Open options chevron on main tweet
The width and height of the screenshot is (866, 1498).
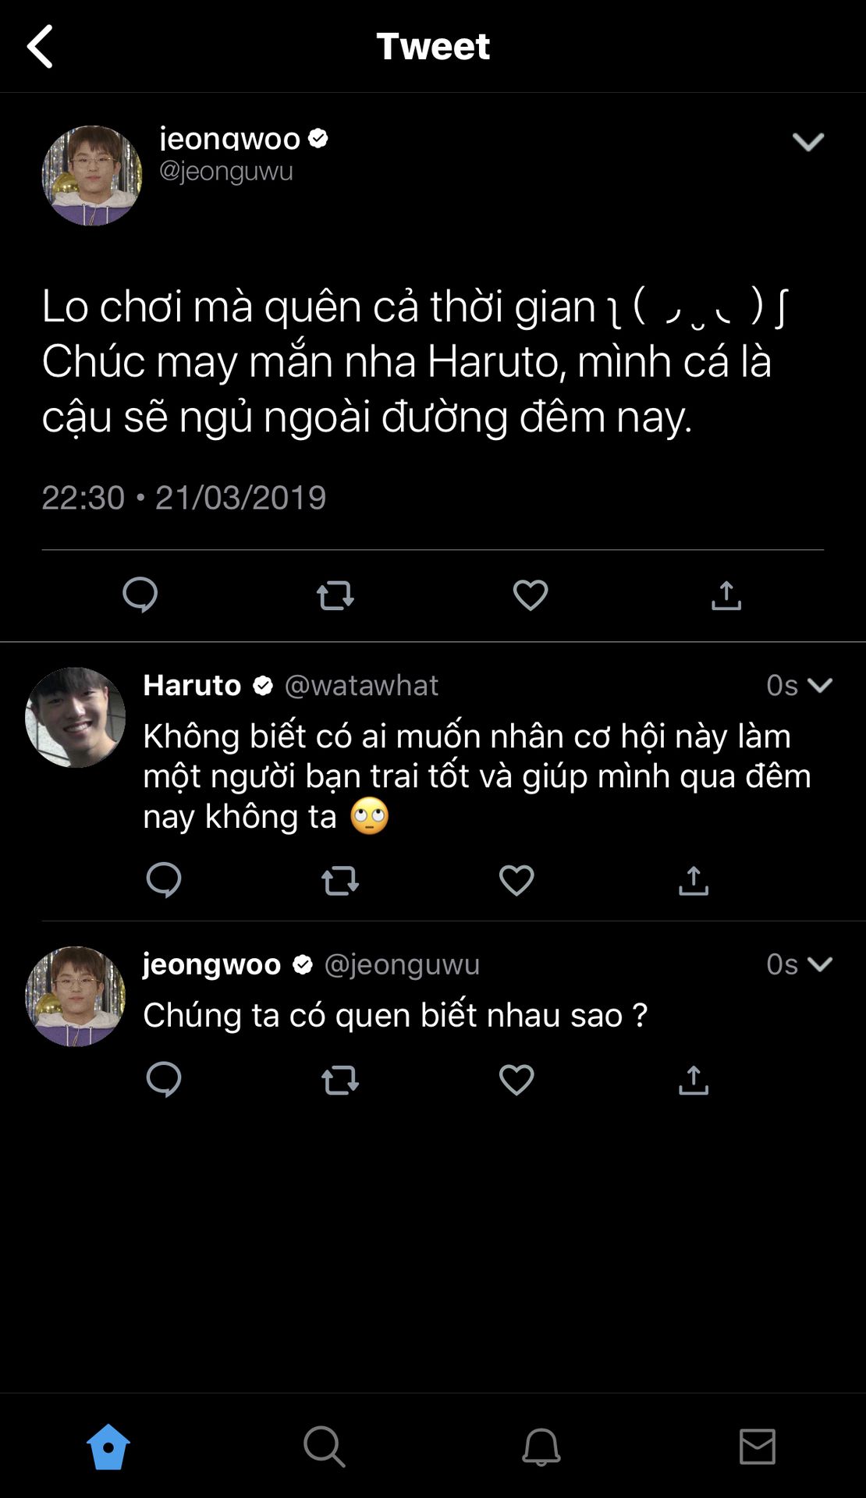[x=807, y=142]
